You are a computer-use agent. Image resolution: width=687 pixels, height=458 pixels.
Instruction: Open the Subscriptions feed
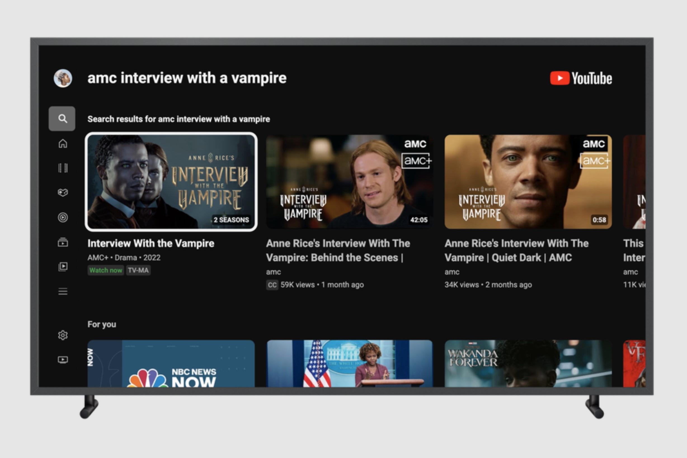pos(62,242)
